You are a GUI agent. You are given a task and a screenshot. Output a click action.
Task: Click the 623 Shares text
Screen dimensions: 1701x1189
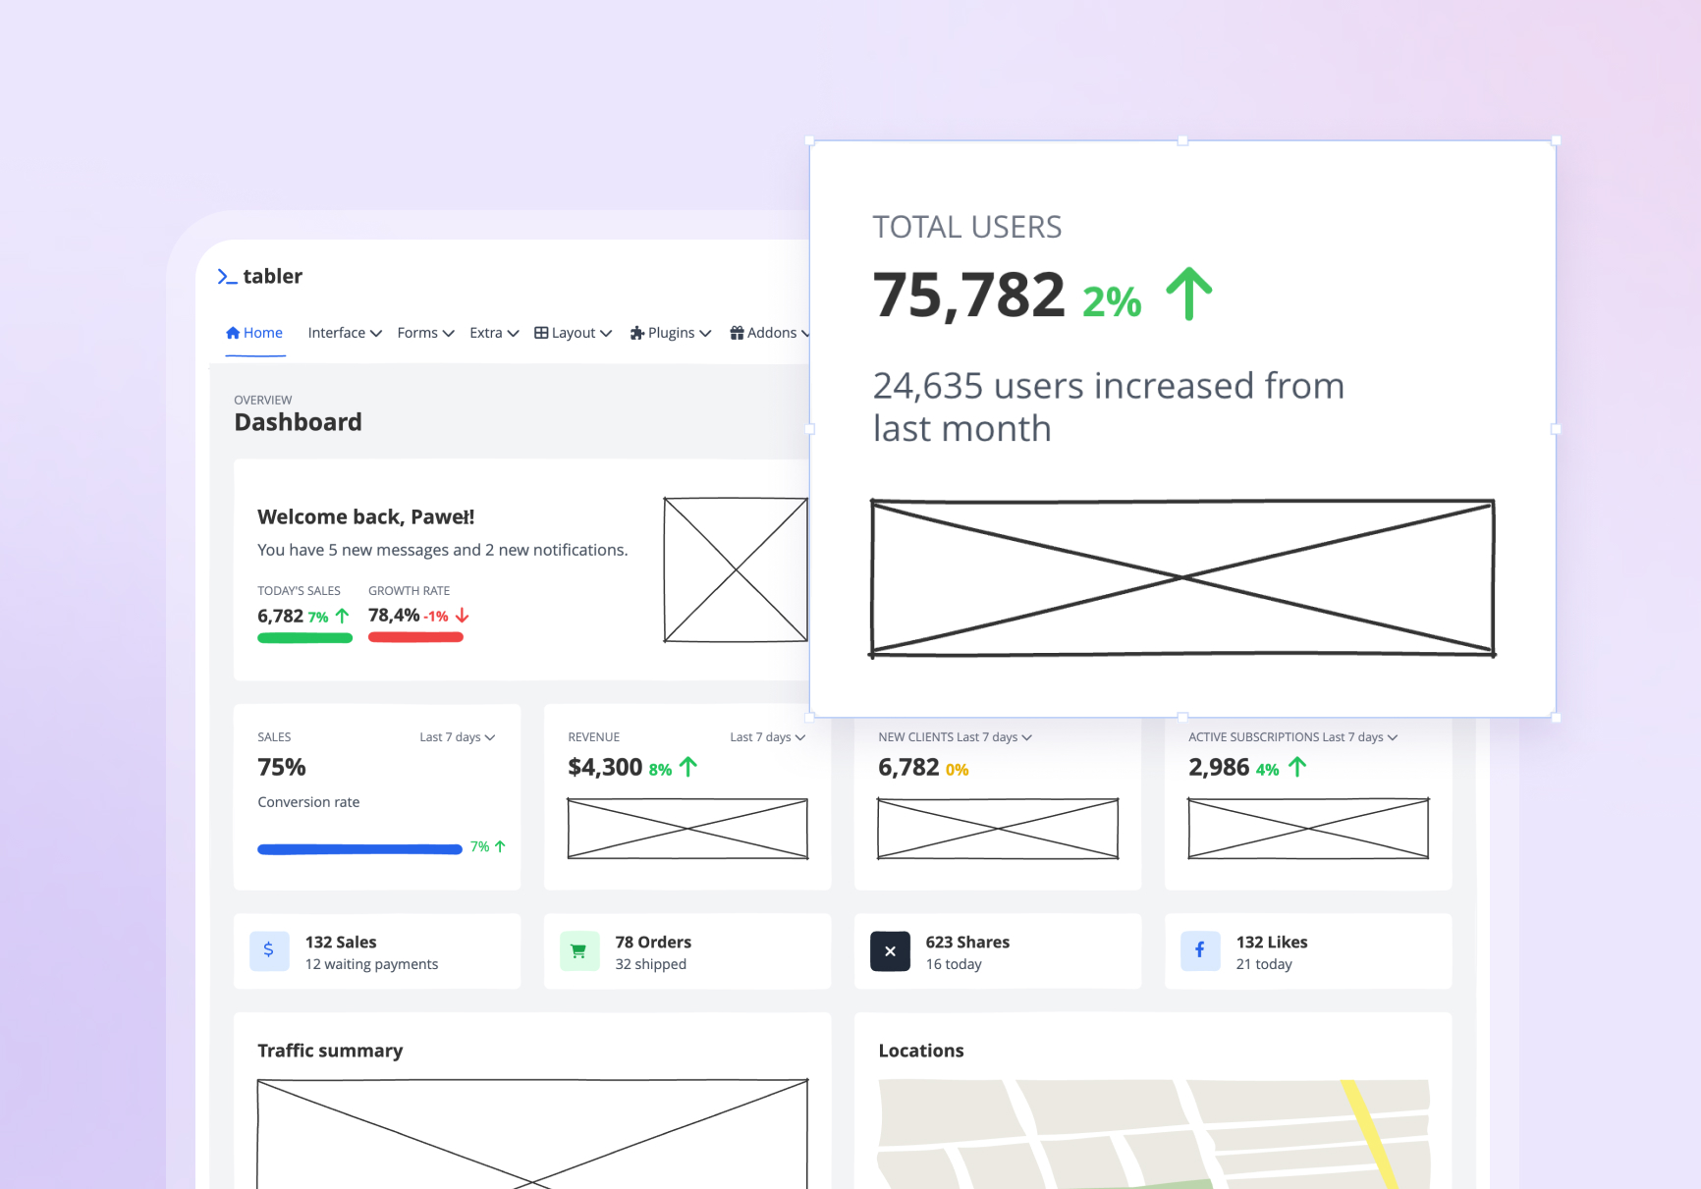click(x=967, y=942)
